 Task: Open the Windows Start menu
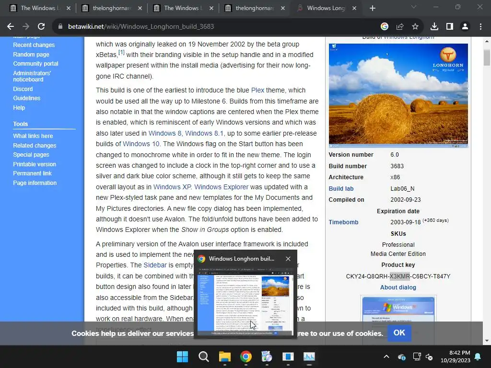pos(183,356)
